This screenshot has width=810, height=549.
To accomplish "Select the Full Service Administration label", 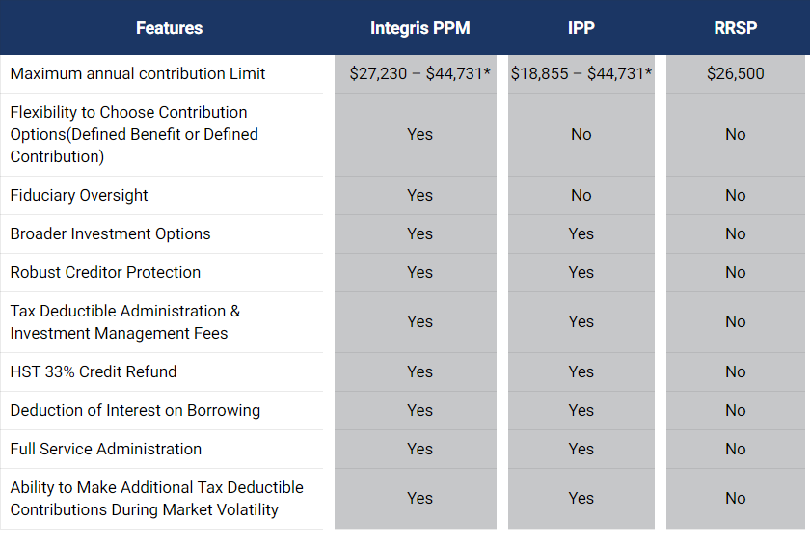I will [106, 449].
